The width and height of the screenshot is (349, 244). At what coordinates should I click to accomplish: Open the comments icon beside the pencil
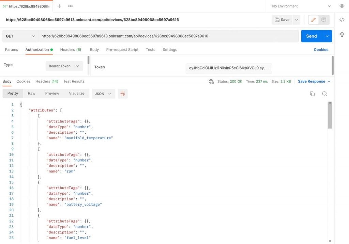click(324, 20)
